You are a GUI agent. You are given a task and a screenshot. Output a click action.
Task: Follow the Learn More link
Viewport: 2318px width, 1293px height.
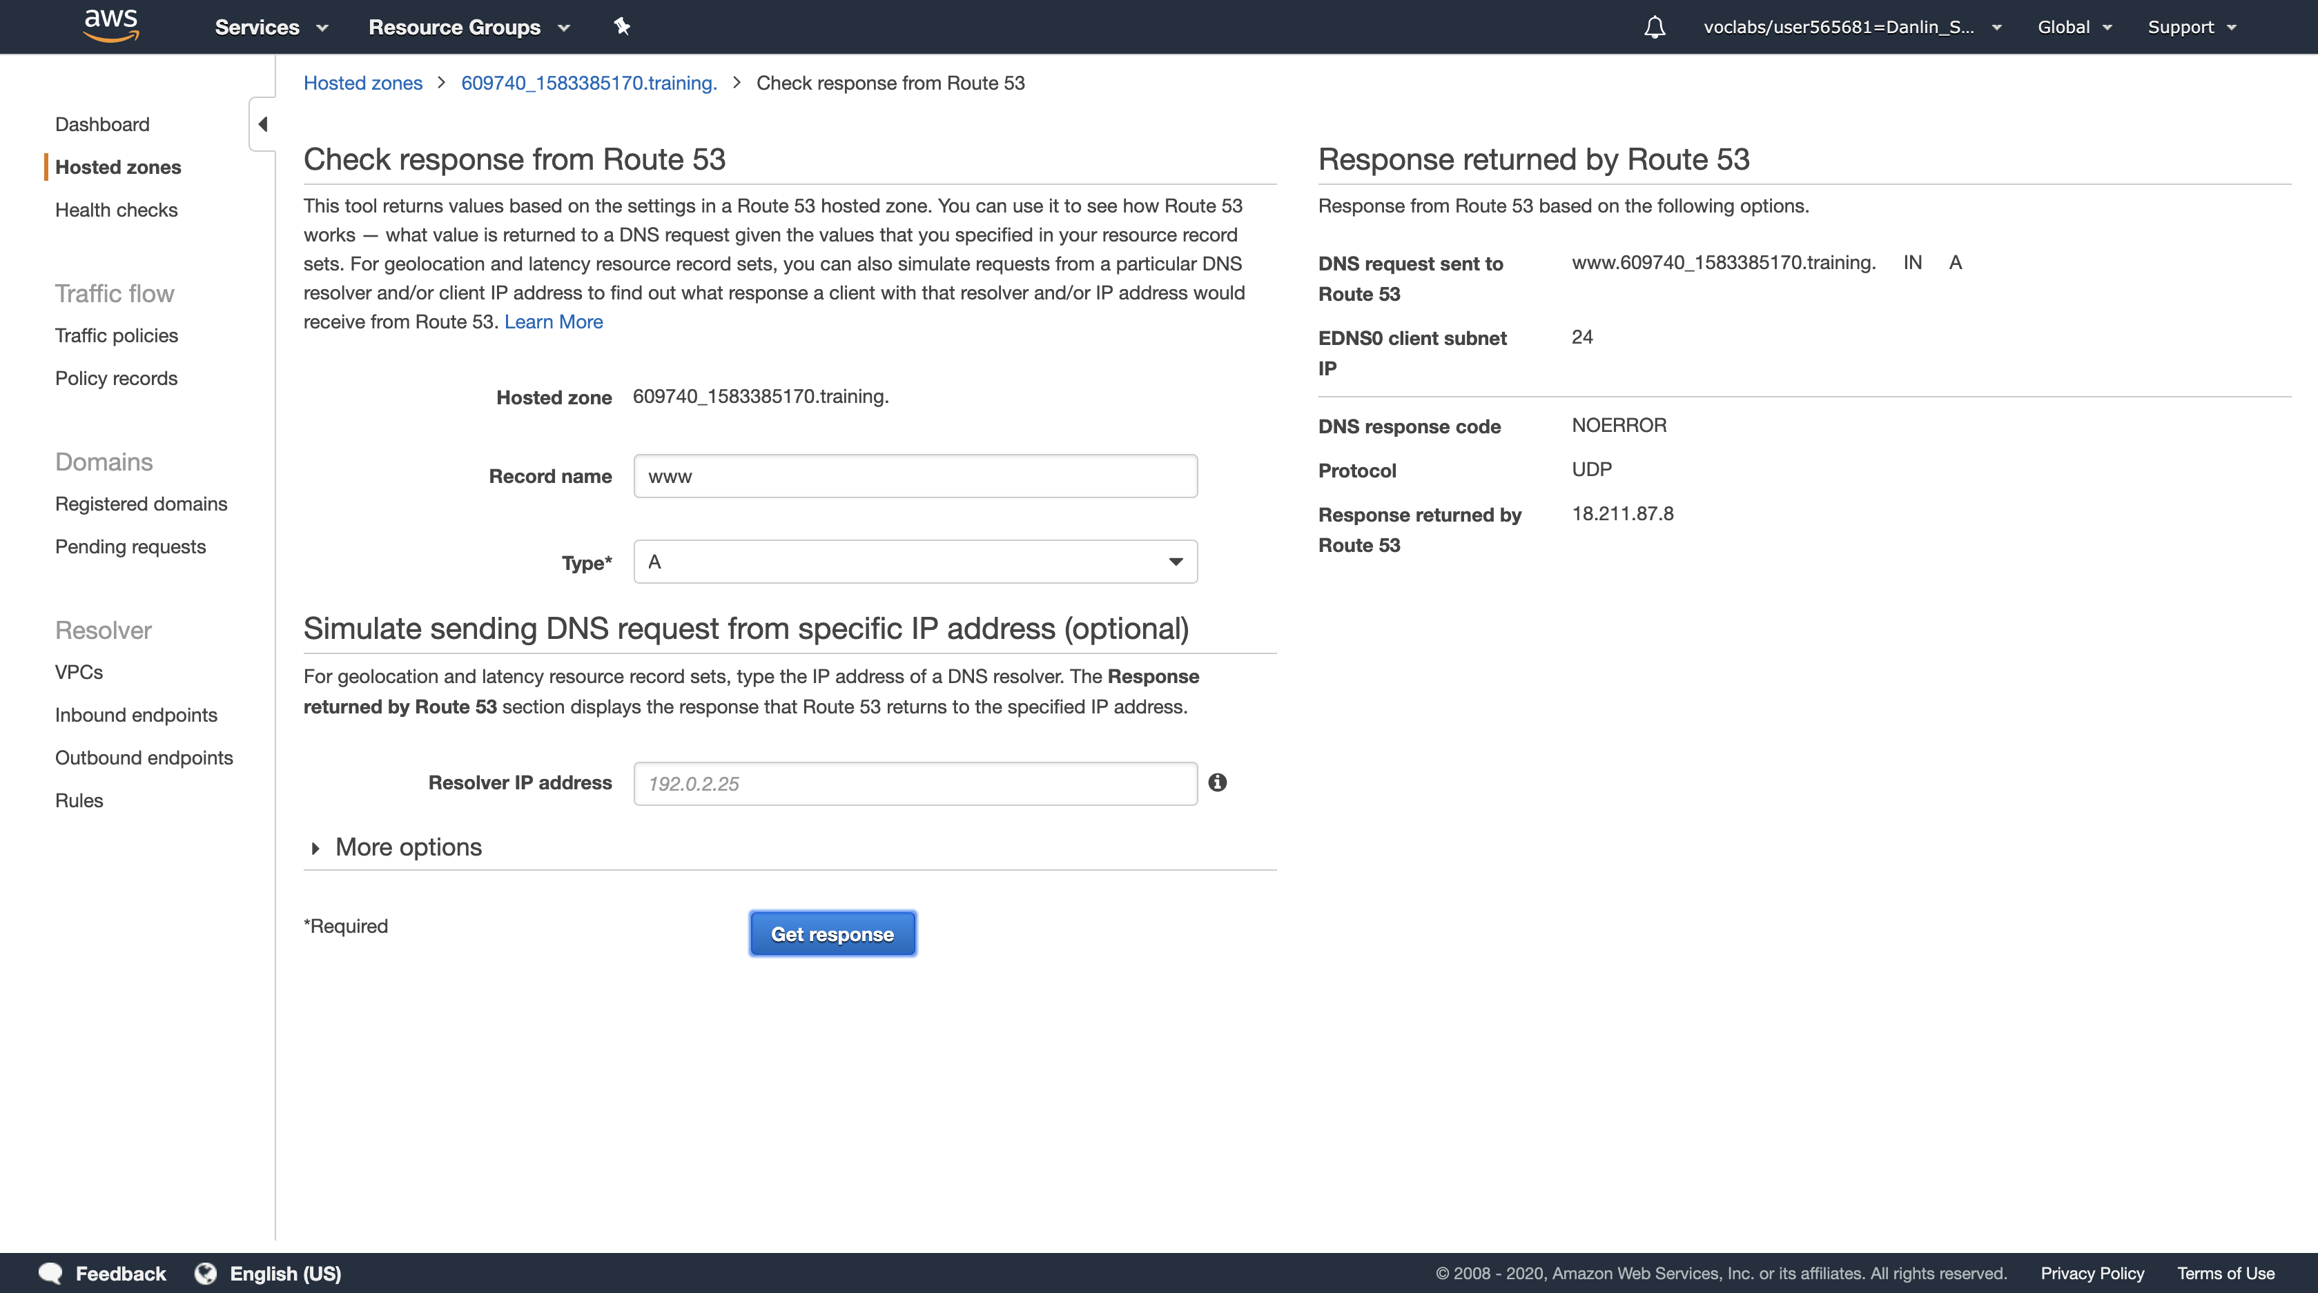click(x=554, y=322)
